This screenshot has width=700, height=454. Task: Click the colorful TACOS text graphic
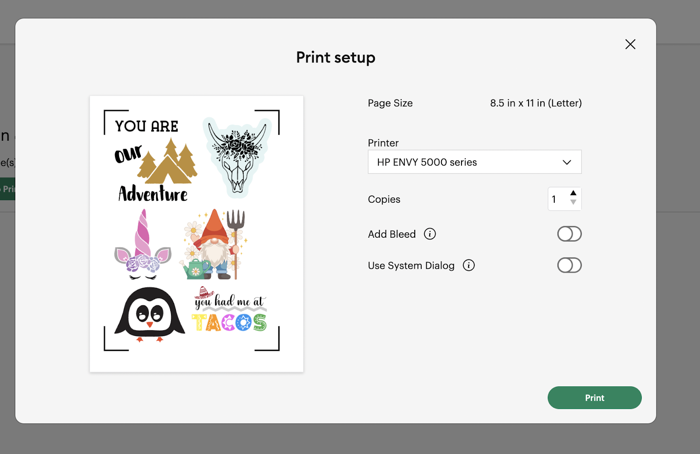pos(229,323)
